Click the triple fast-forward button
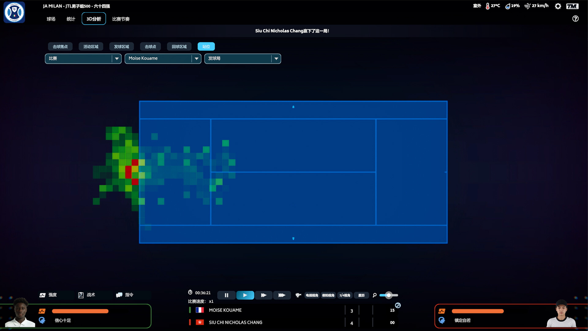This screenshot has width=588, height=331. (x=282, y=295)
